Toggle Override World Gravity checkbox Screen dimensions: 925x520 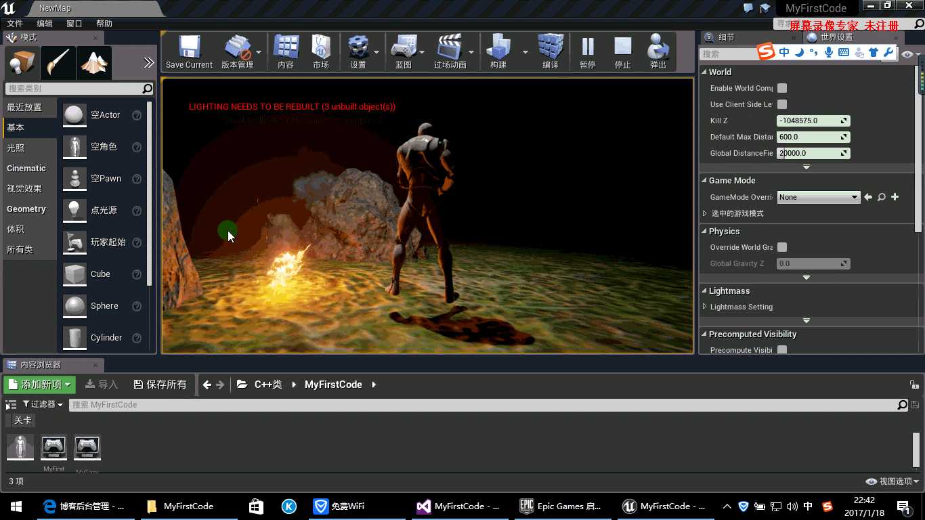[782, 247]
